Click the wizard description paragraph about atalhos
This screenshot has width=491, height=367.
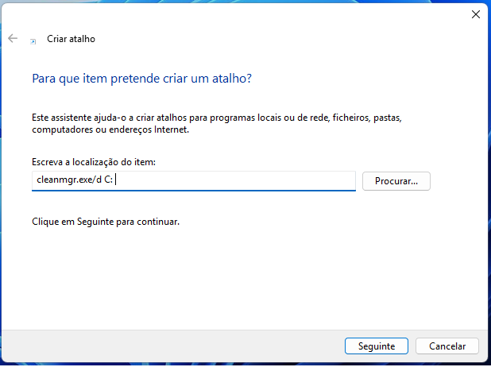(217, 123)
